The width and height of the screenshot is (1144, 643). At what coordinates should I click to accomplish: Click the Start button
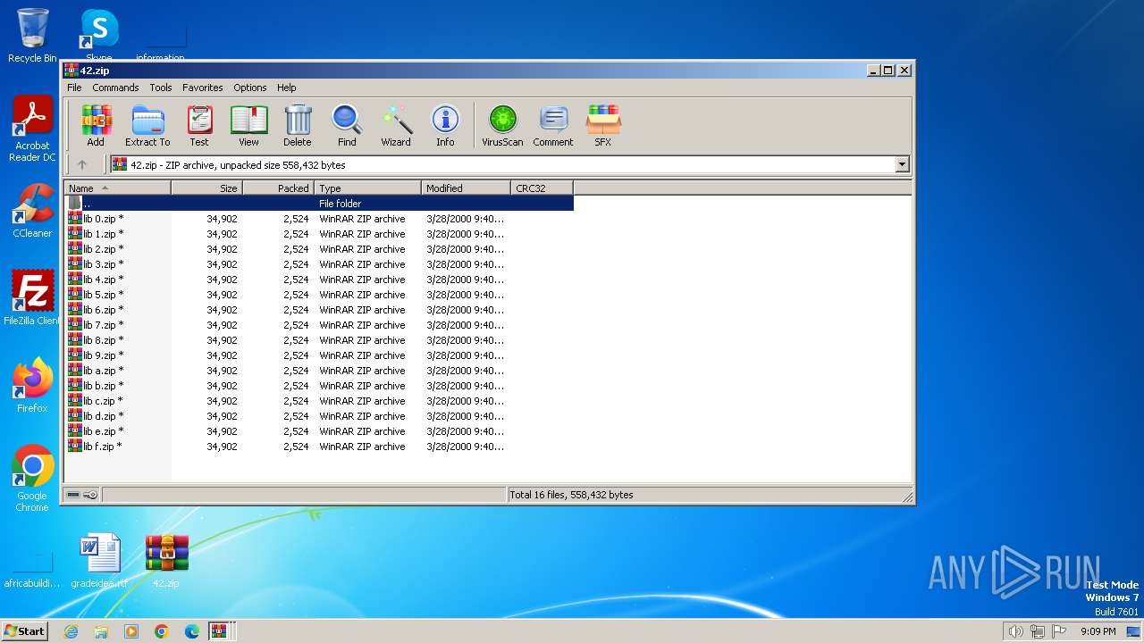(25, 631)
